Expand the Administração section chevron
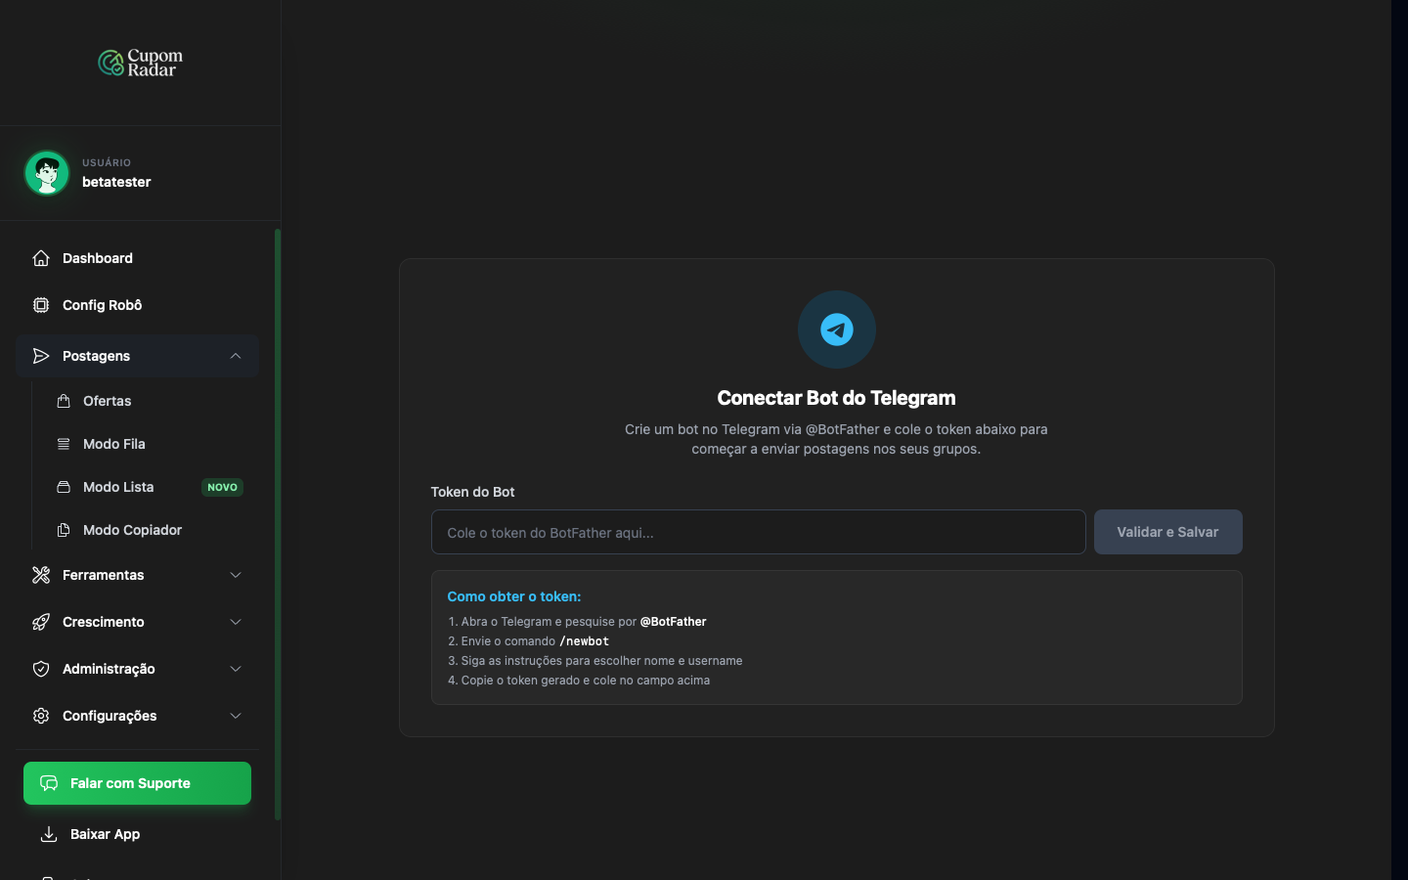Viewport: 1408px width, 880px height. (x=236, y=669)
